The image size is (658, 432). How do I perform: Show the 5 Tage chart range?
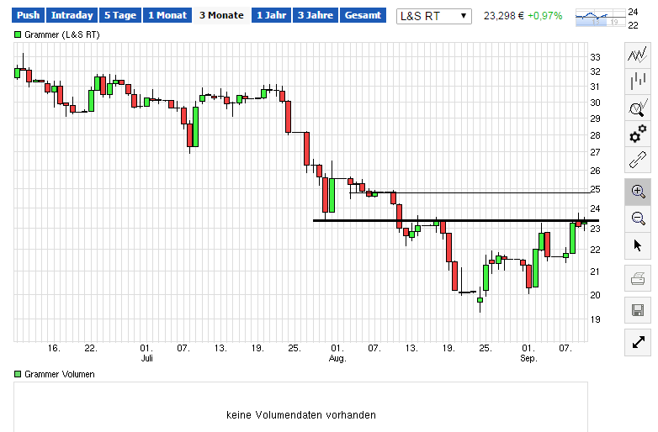click(x=120, y=15)
